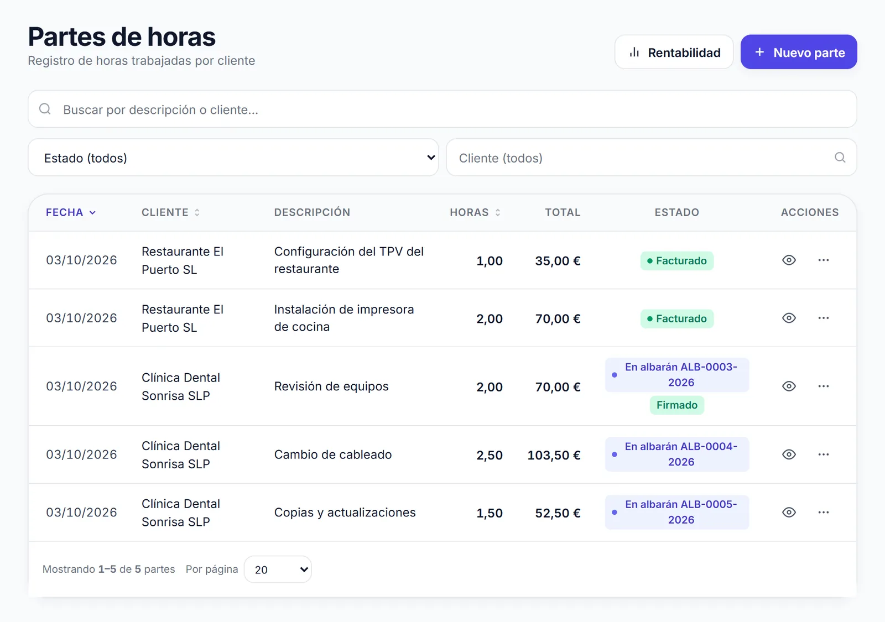The width and height of the screenshot is (885, 622).
Task: Sort table by Fecha column
Action: [71, 212]
